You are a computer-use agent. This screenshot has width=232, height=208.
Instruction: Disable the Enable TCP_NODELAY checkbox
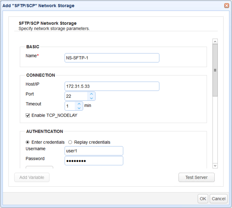[28, 115]
